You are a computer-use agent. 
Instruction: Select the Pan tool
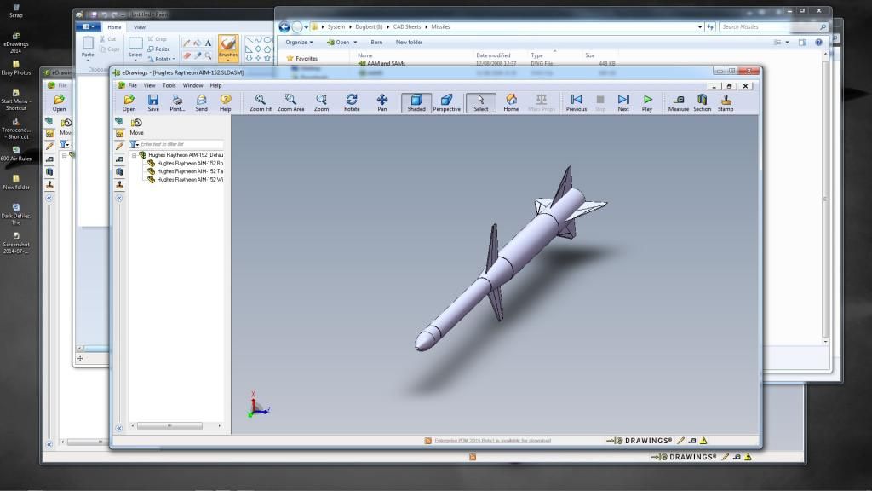click(x=382, y=103)
